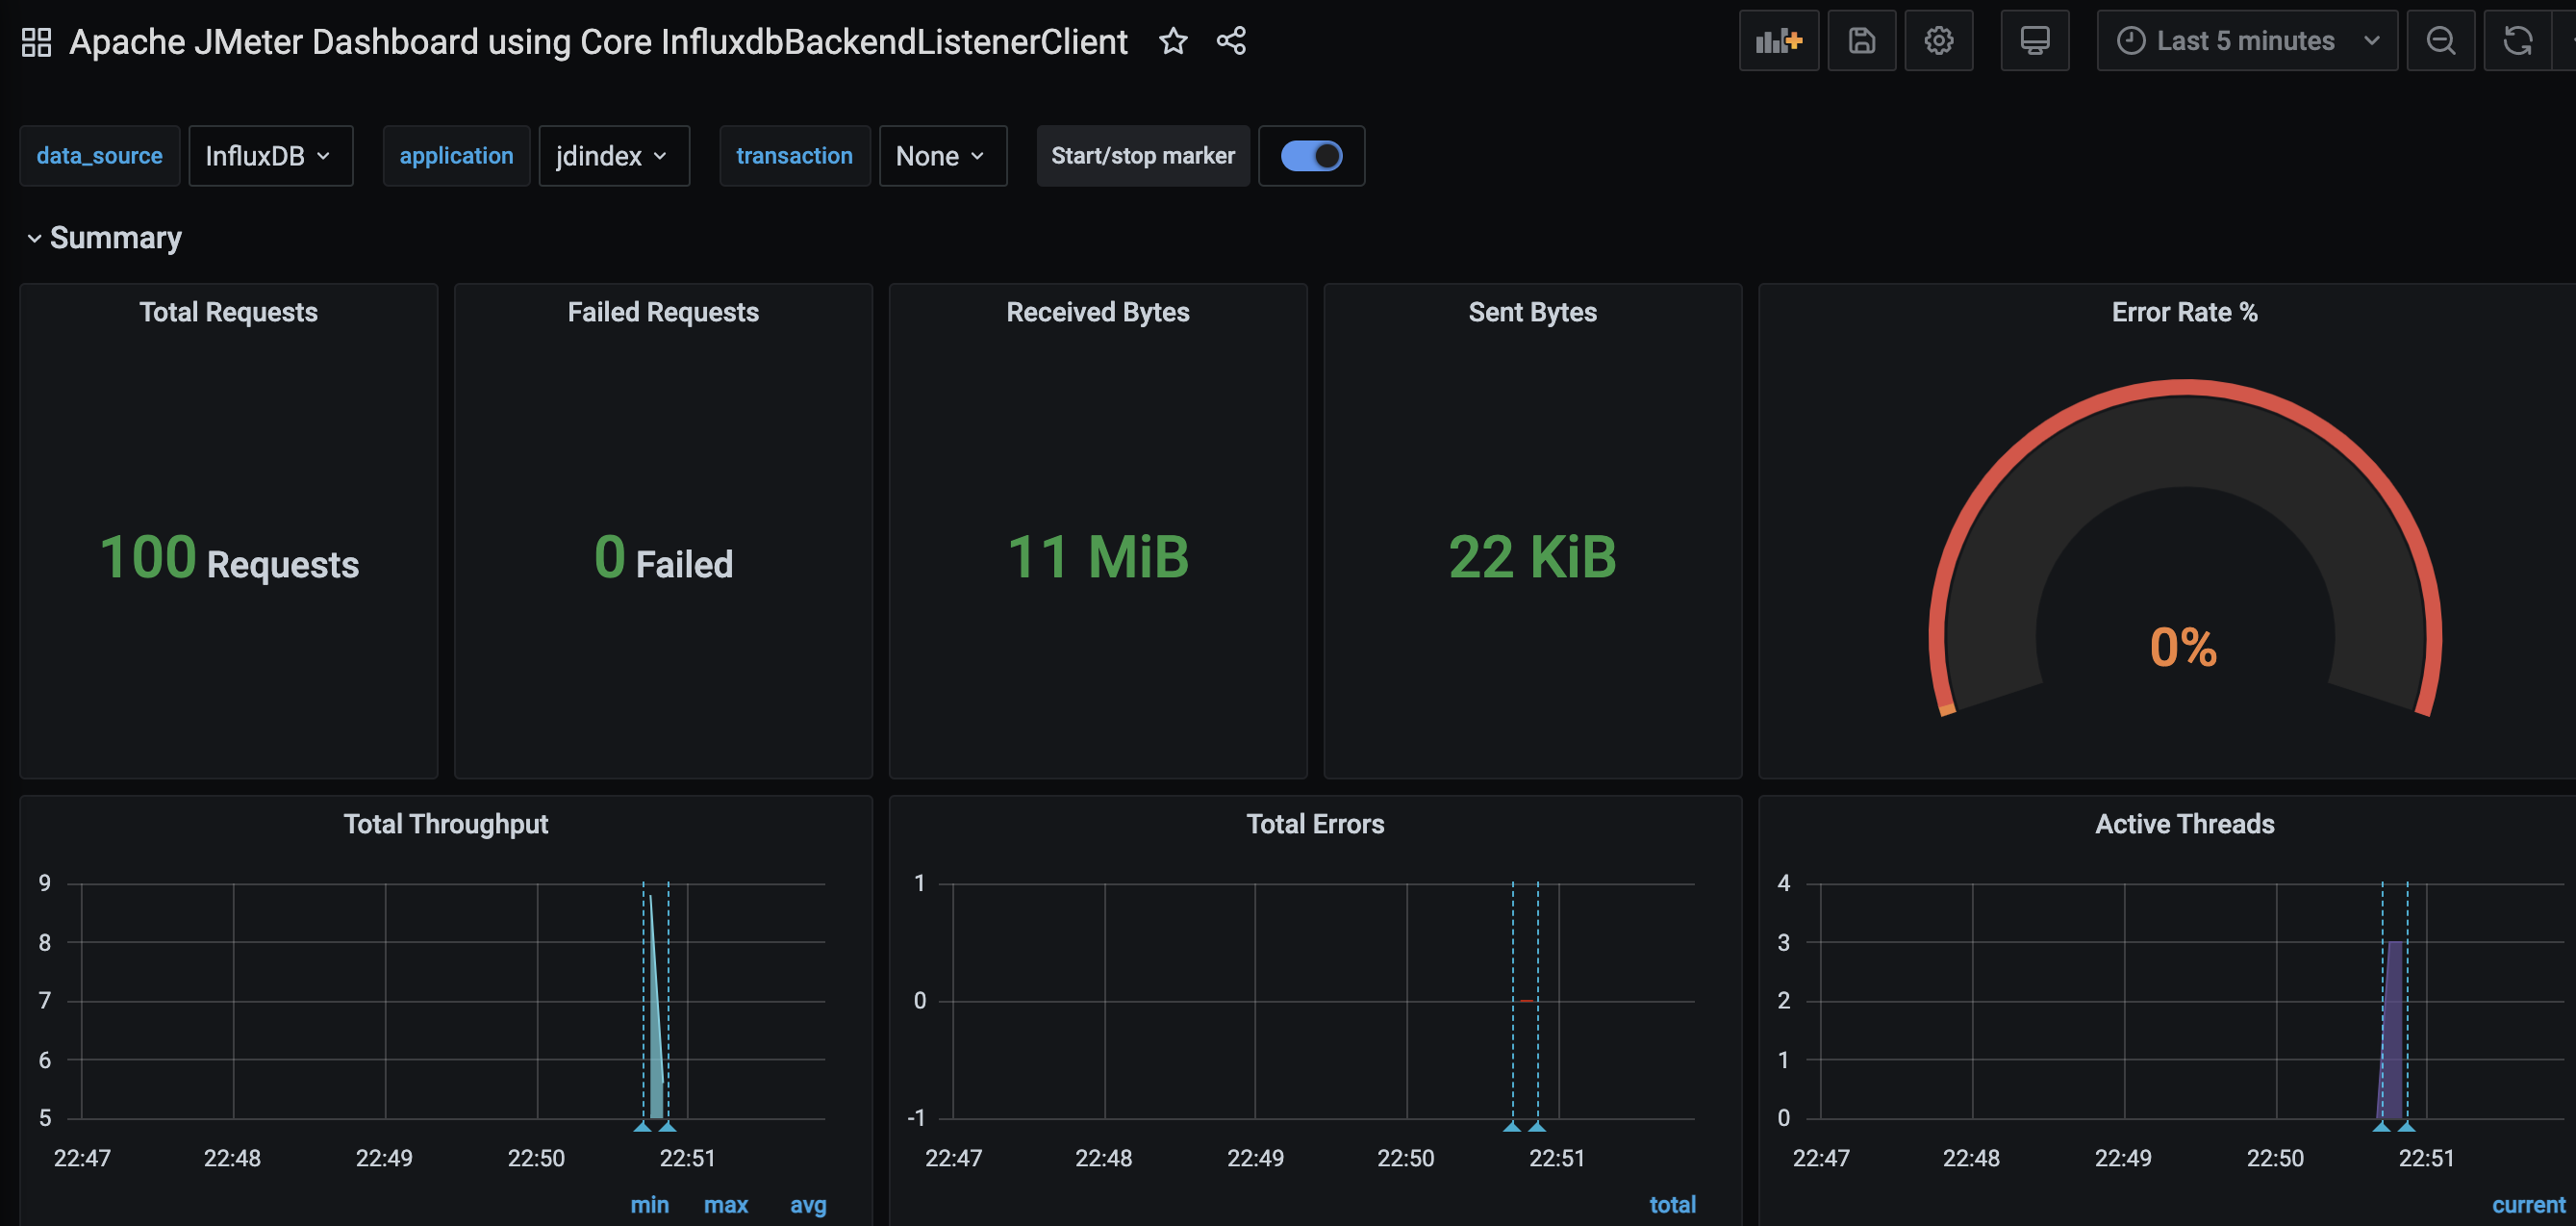
Task: Click the Total Throughput start marker triangle
Action: [x=643, y=1127]
